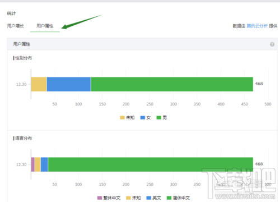Click the 用户属性 panel header text
This screenshot has width=280, height=202.
pyautogui.click(x=22, y=44)
